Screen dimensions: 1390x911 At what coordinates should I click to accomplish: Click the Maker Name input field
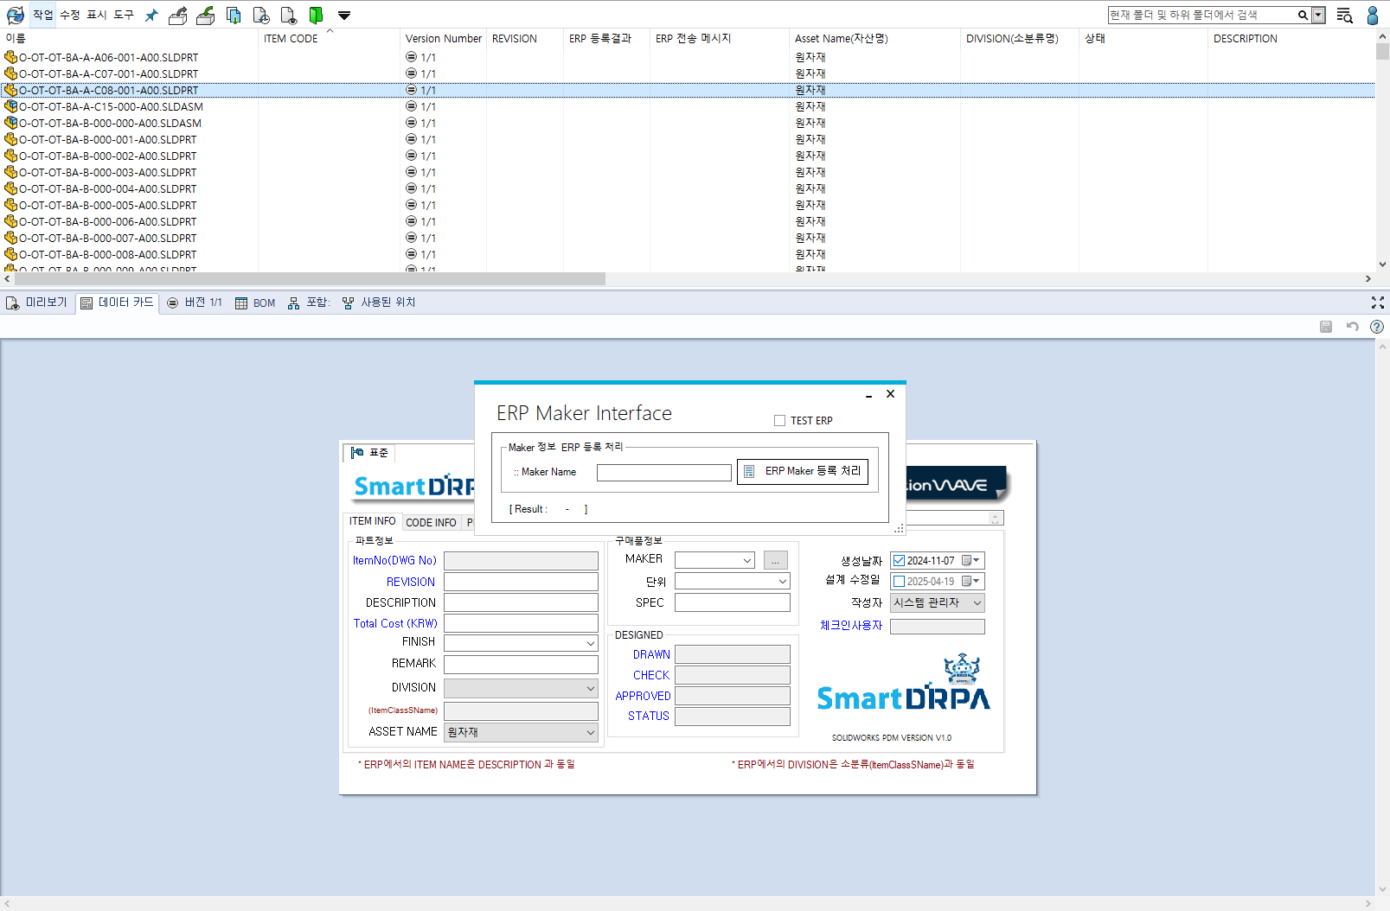(x=664, y=473)
